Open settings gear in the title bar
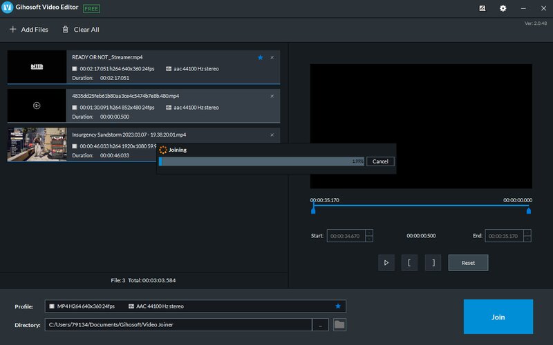This screenshot has height=345, width=553. coord(503,8)
